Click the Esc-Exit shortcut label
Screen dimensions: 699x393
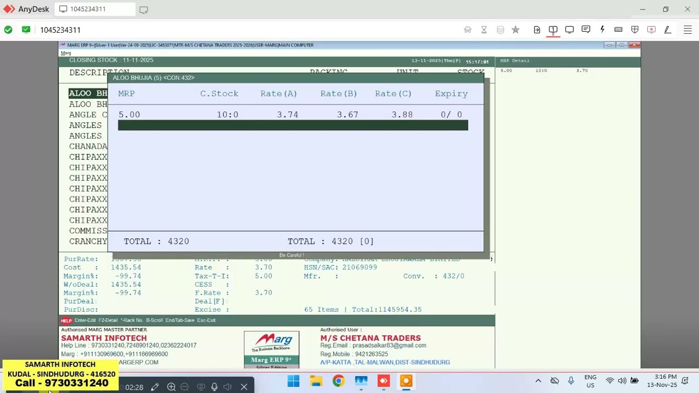(x=206, y=320)
